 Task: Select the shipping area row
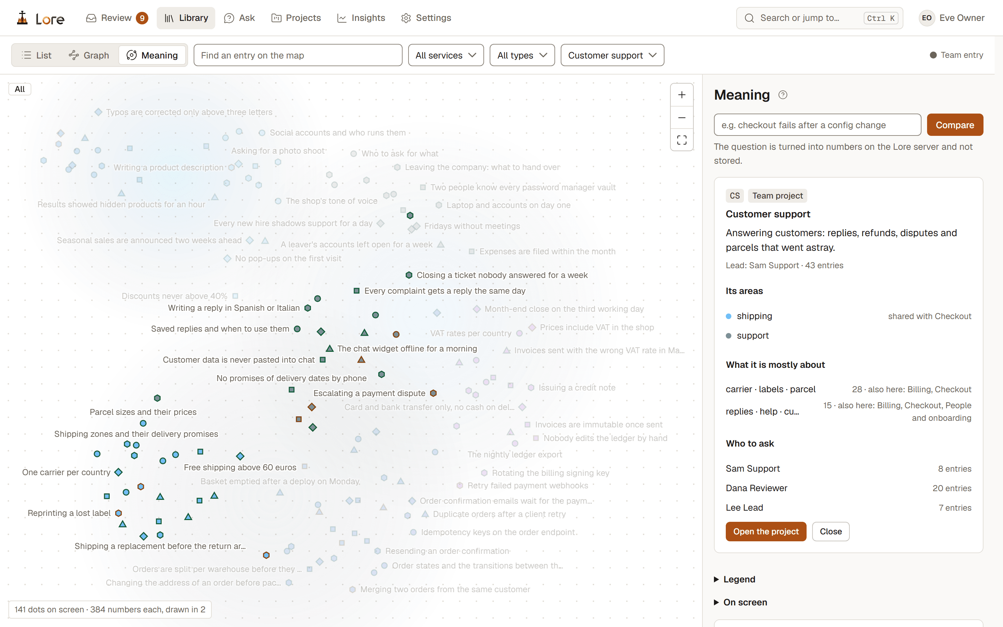848,316
